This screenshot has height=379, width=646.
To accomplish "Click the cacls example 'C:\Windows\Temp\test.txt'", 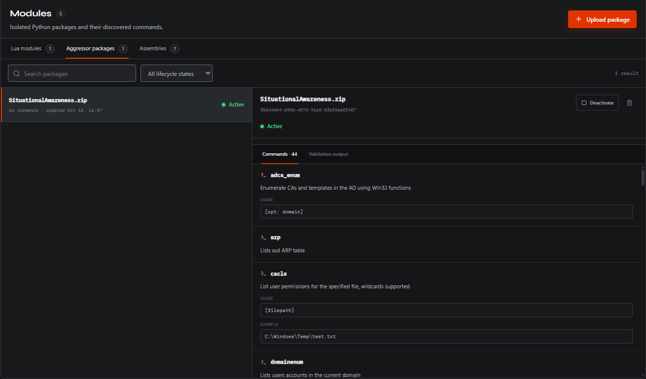I will [446, 336].
